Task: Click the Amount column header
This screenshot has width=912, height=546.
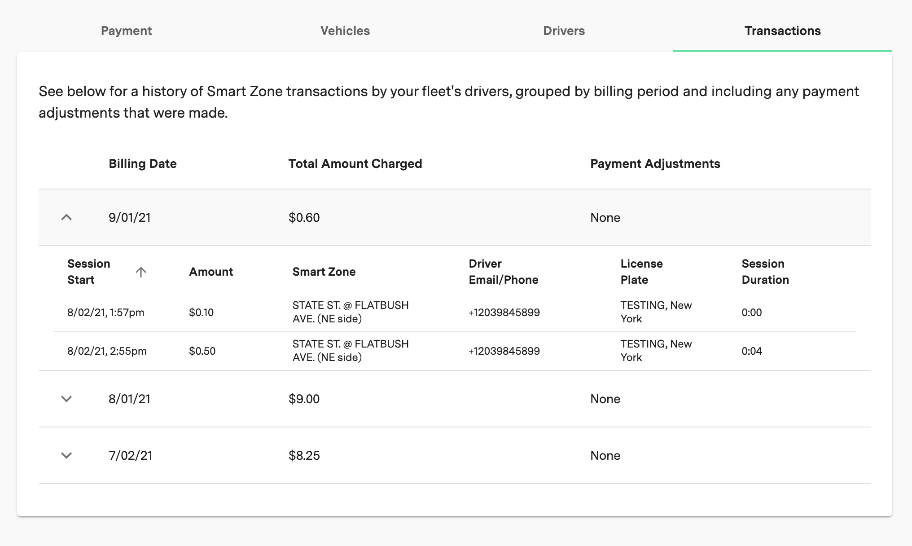Action: pos(211,272)
